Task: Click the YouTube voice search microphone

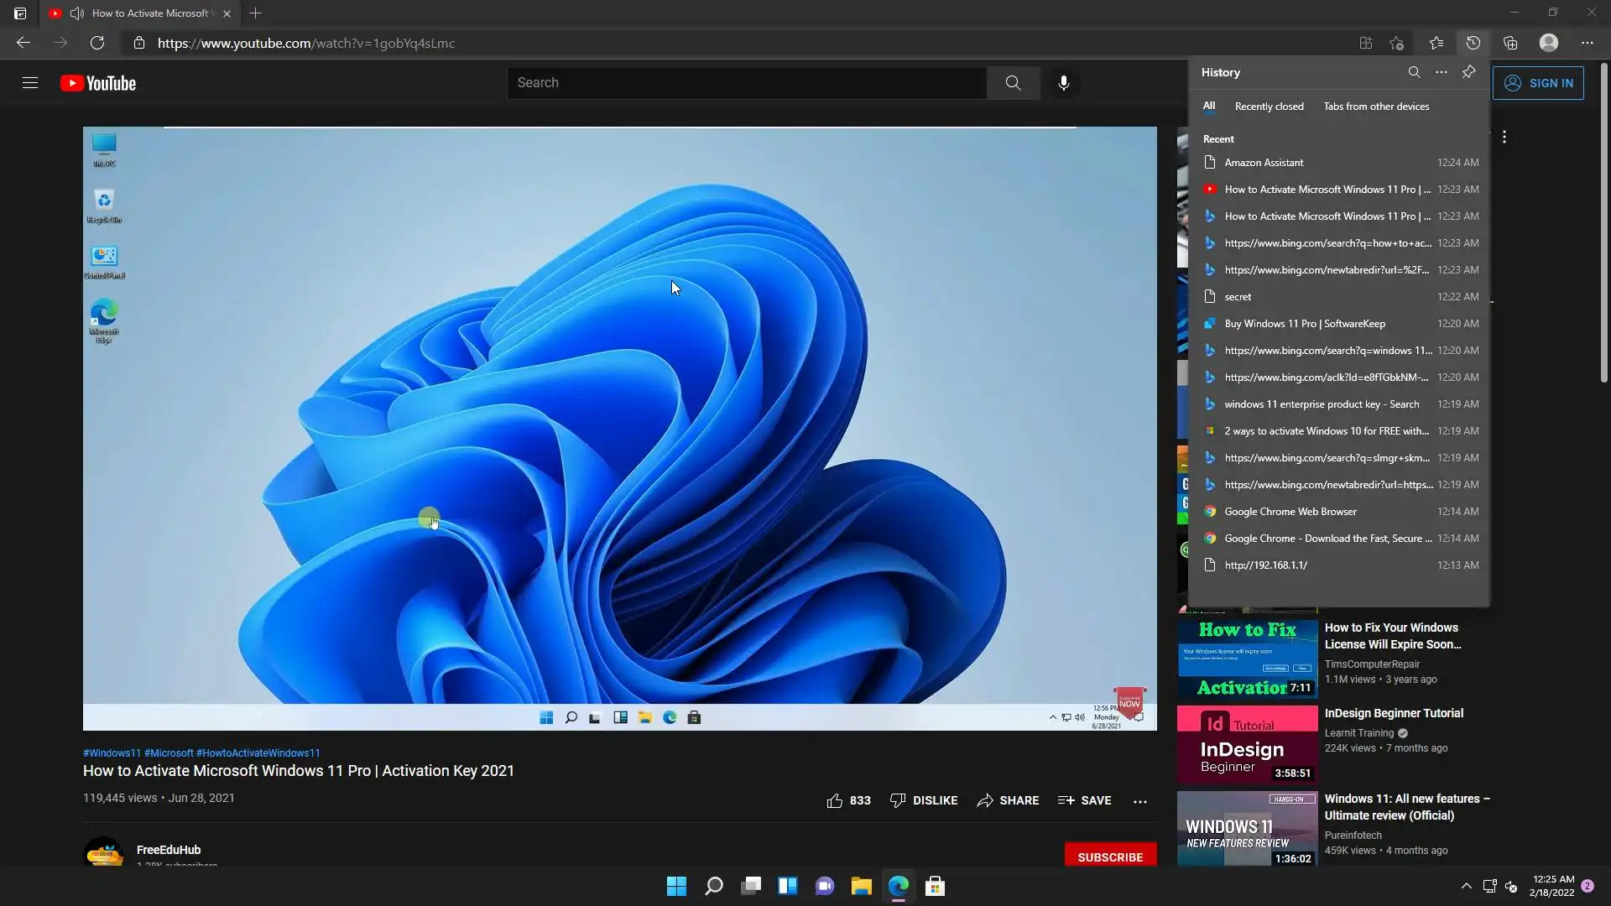Action: click(x=1063, y=83)
